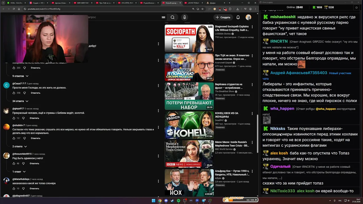This screenshot has height=204, width=363.
Task: Dislike the comment by @Саша7-7-7
Action: coord(24,93)
